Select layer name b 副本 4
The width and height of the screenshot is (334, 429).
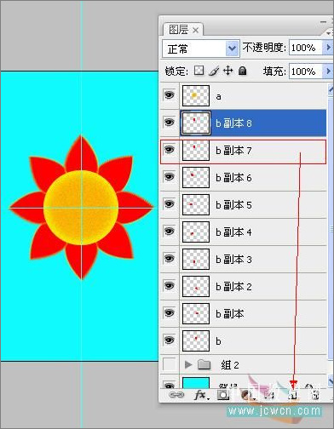point(233,232)
